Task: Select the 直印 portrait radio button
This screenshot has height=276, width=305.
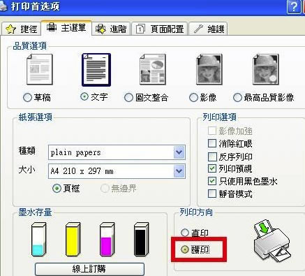Action: click(x=185, y=232)
